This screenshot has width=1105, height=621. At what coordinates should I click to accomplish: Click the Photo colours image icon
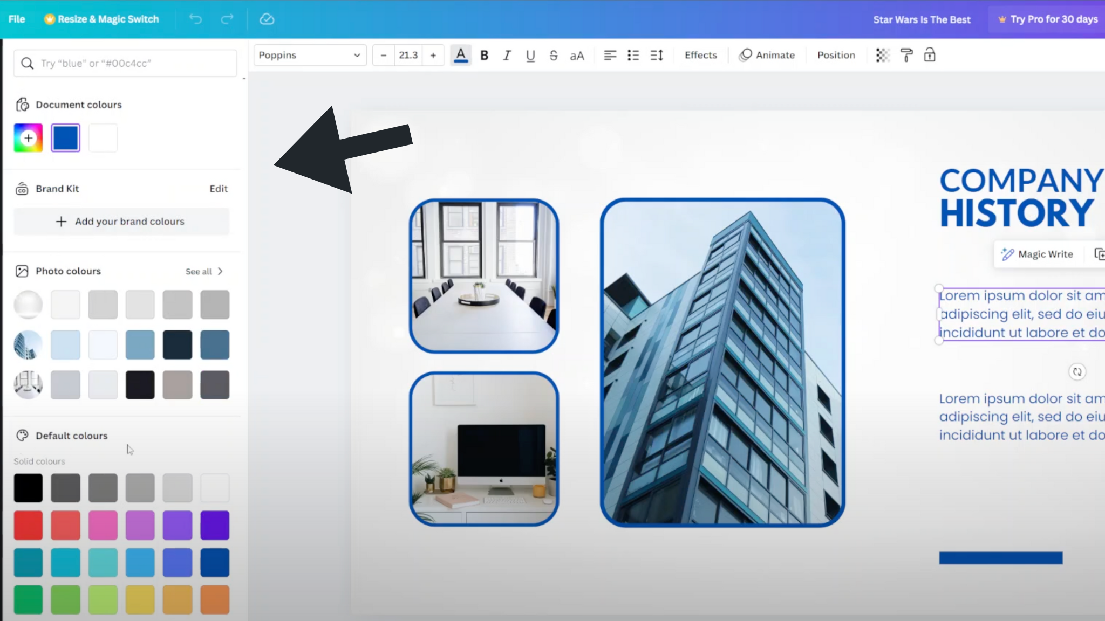coord(22,271)
